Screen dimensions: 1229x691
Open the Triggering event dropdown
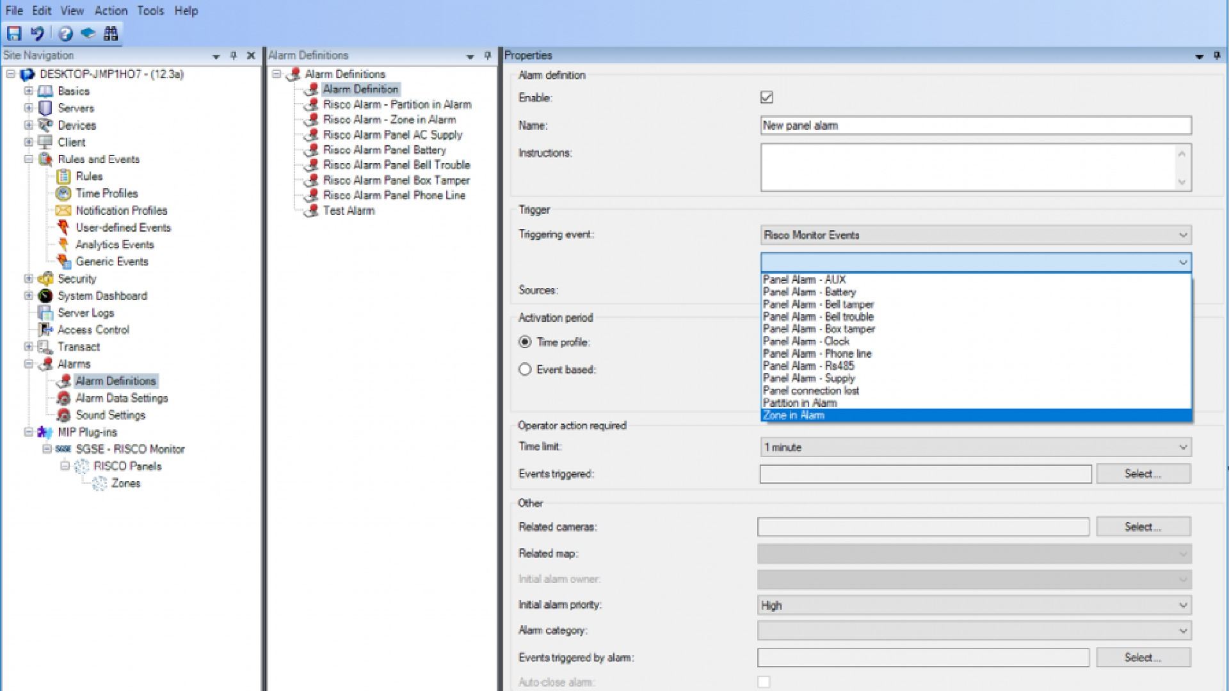tap(976, 235)
